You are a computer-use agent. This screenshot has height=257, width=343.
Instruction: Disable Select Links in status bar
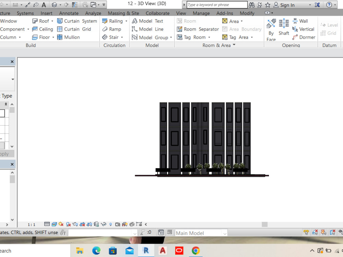(306, 233)
